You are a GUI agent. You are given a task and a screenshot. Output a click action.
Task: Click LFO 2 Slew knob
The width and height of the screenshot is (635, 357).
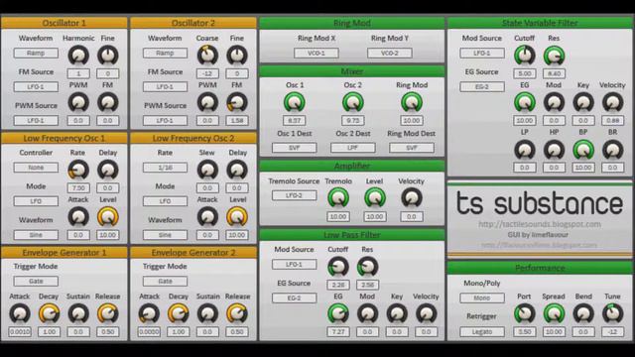click(x=207, y=170)
